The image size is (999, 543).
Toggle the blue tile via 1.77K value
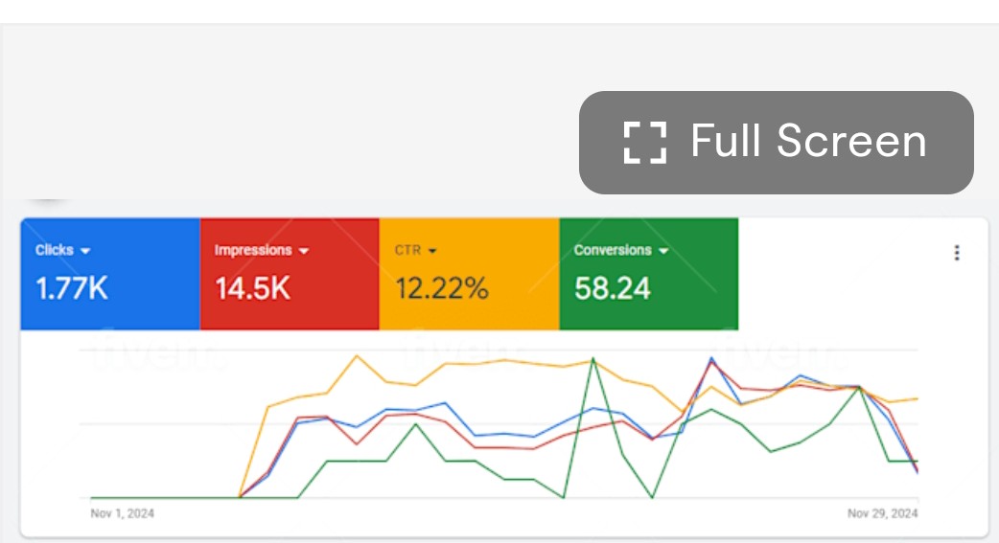[72, 288]
